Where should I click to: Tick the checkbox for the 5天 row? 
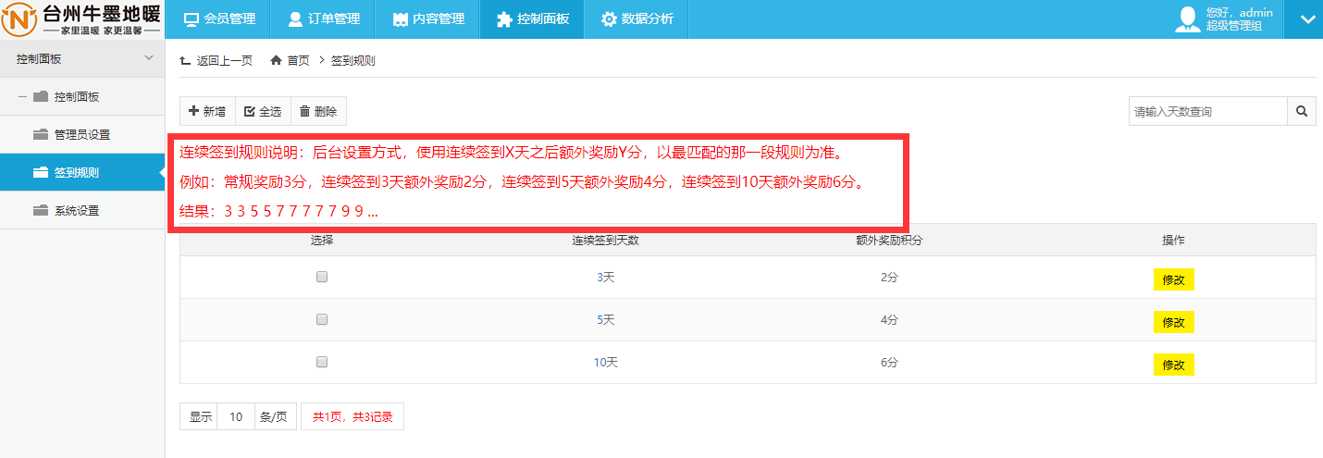coord(322,319)
